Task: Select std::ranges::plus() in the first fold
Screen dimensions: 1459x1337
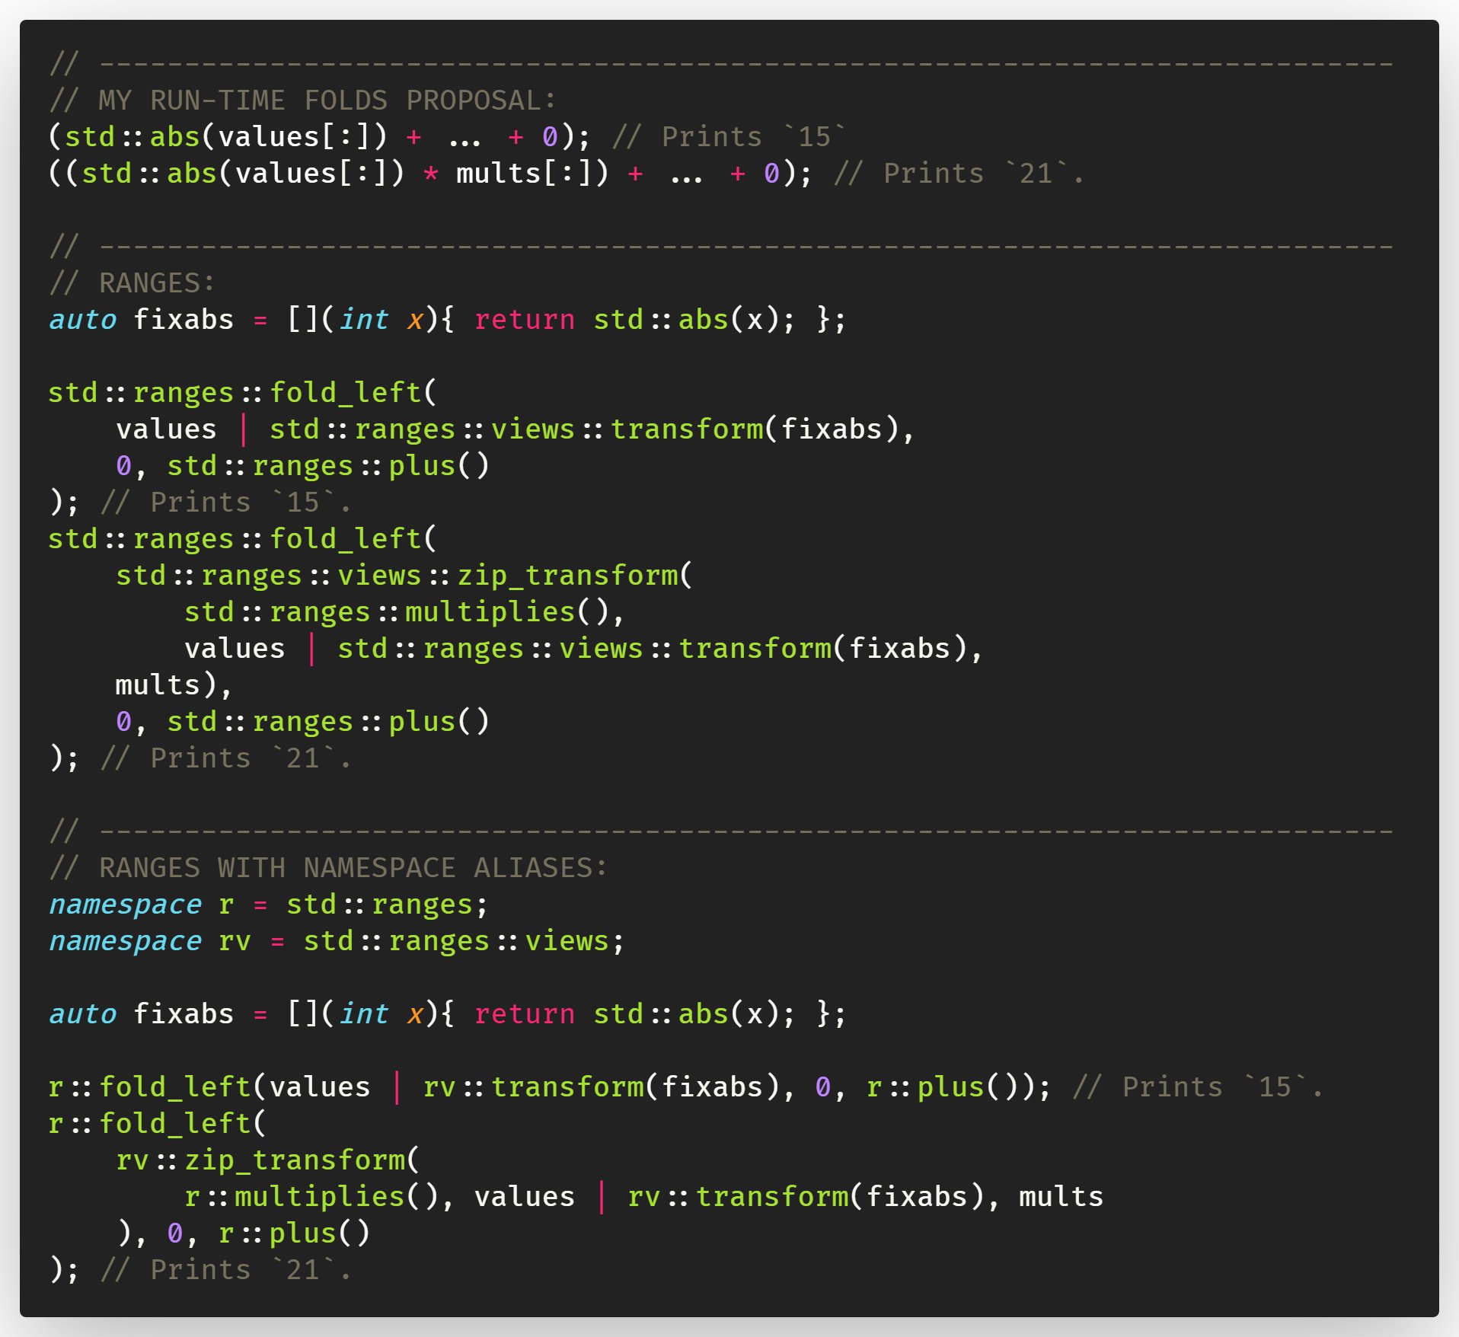Action: click(327, 465)
